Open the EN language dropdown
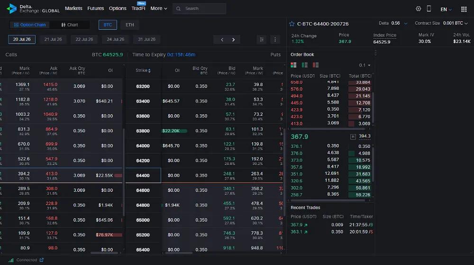Screen dimensions: 474x265 (x=446, y=9)
